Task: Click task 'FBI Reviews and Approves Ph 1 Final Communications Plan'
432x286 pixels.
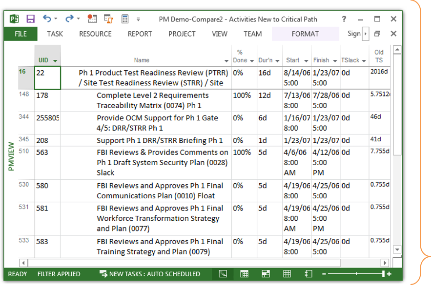Action: (160, 191)
